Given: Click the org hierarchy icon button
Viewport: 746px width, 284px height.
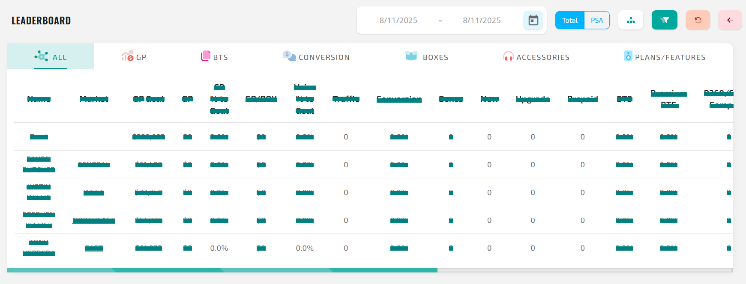Looking at the screenshot, I should click(x=631, y=20).
